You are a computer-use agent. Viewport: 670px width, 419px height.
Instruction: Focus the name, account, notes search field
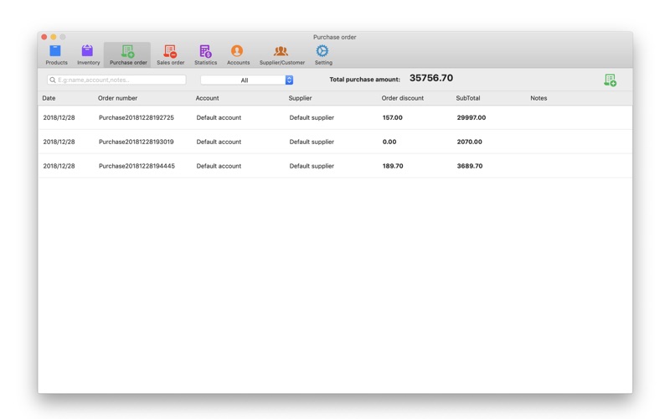pyautogui.click(x=116, y=80)
